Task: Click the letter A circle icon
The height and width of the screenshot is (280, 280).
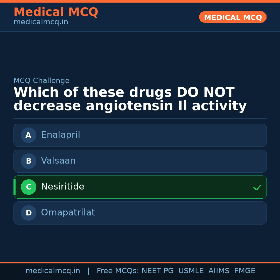Action: tap(29, 135)
